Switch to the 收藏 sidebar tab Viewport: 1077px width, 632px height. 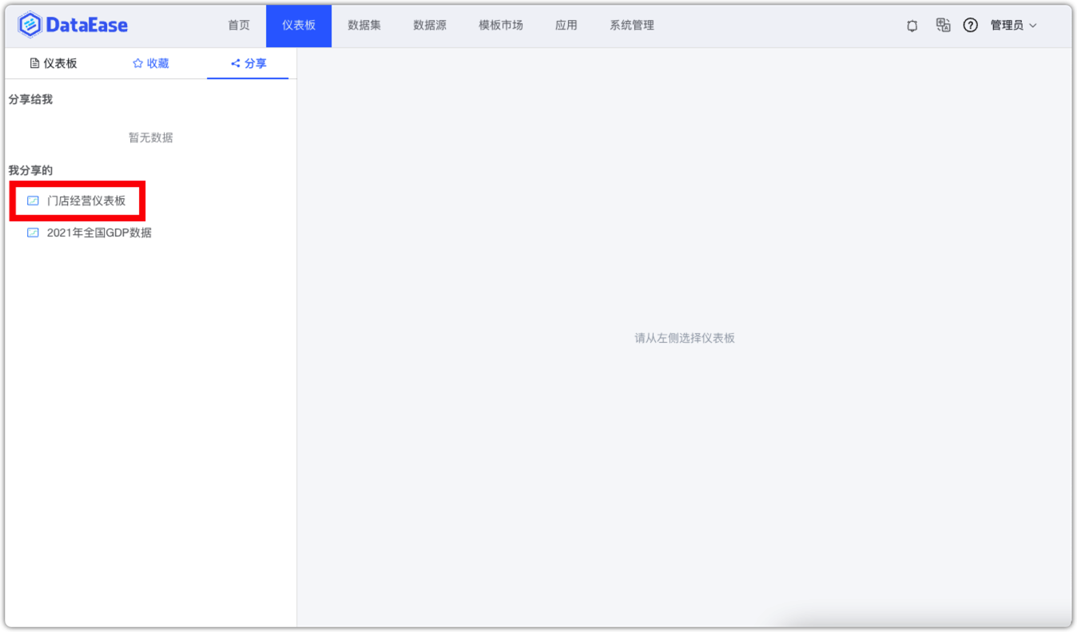(150, 62)
